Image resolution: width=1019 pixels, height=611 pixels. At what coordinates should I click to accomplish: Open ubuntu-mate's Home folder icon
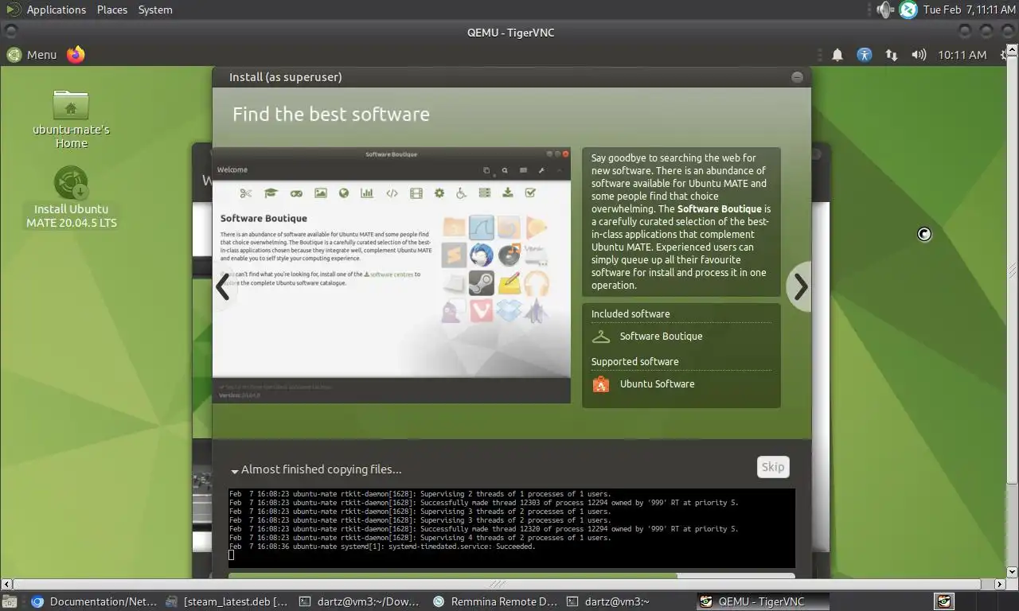pos(71,119)
